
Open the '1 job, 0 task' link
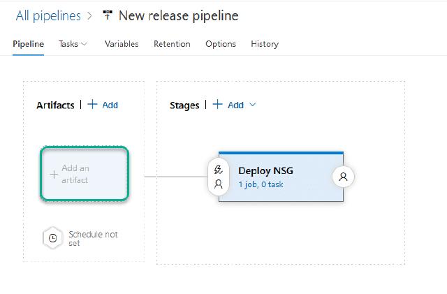coord(261,184)
